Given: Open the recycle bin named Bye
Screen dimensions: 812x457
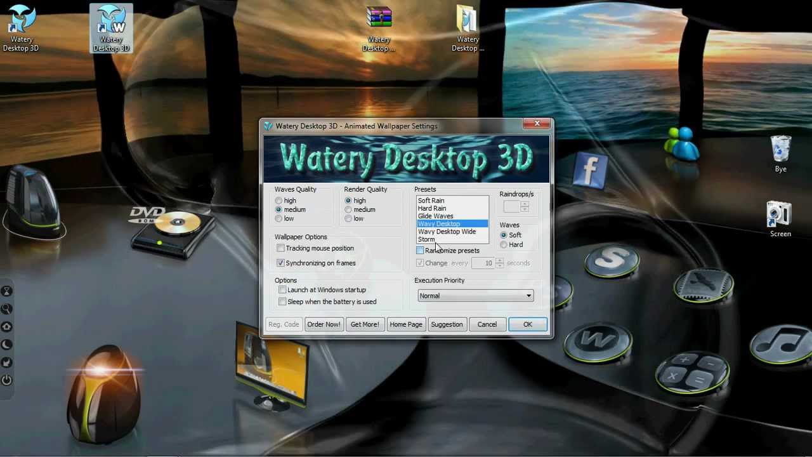Looking at the screenshot, I should [x=780, y=154].
